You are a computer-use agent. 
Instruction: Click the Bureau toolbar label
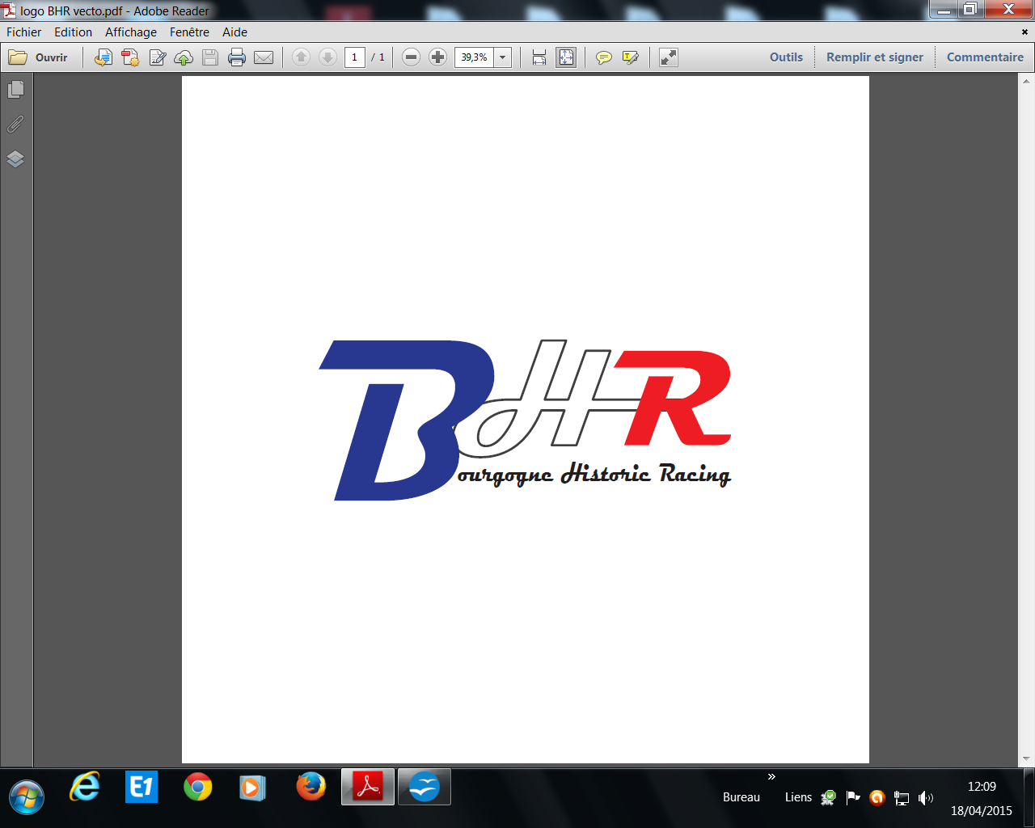741,797
